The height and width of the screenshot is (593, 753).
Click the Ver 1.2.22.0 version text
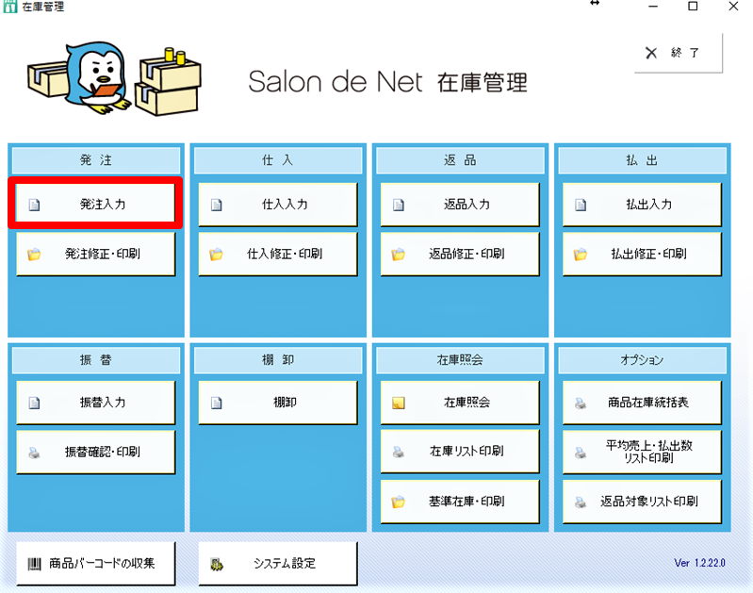699,563
